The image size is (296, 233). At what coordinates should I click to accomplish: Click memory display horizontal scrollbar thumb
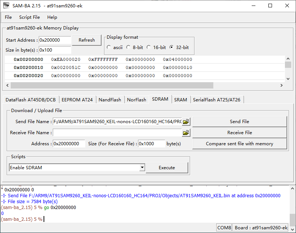(x=112, y=86)
